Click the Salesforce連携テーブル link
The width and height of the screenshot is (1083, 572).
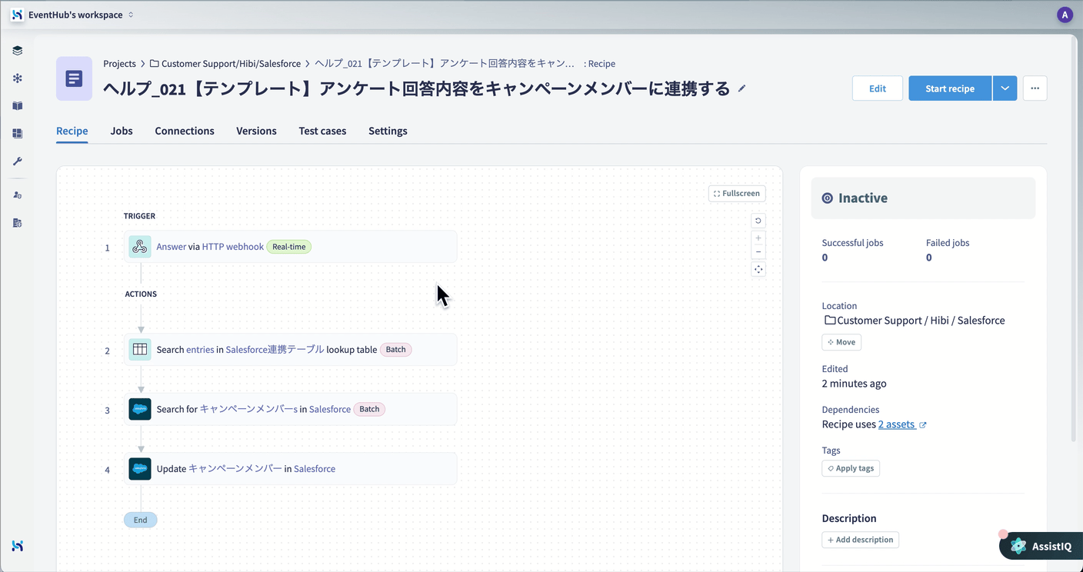point(275,349)
